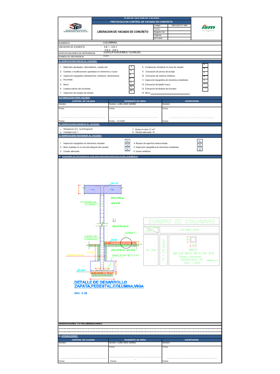Click the empty 'Fecha' field in the header
Screen dimensions: 280x374
(179, 29)
